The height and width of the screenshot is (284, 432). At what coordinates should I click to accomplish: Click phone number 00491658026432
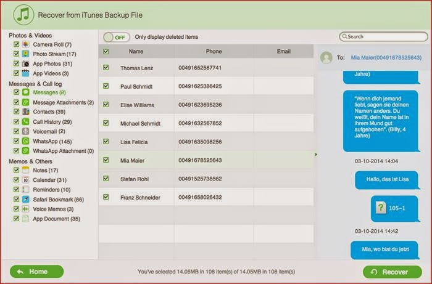[x=200, y=197]
